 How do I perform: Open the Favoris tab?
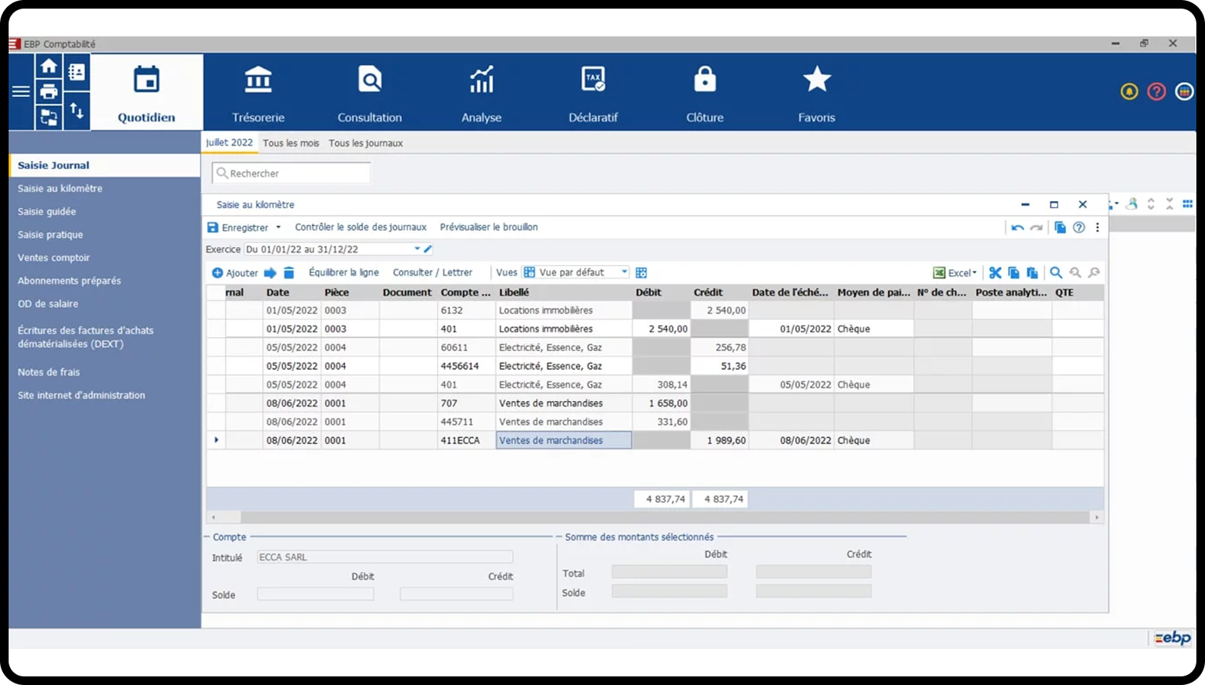(x=816, y=91)
